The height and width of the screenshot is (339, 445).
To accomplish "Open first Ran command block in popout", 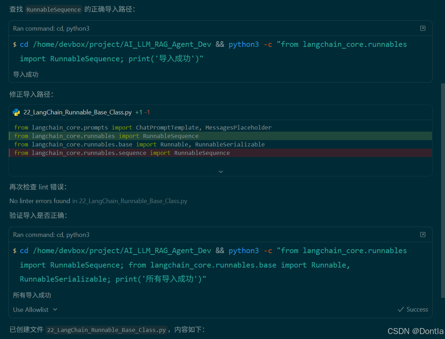I will [x=423, y=28].
